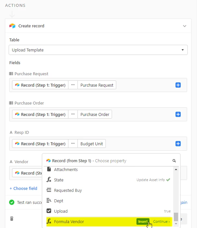The image size is (197, 228).
Task: Delete the action with trash icon
Action: (x=12, y=219)
